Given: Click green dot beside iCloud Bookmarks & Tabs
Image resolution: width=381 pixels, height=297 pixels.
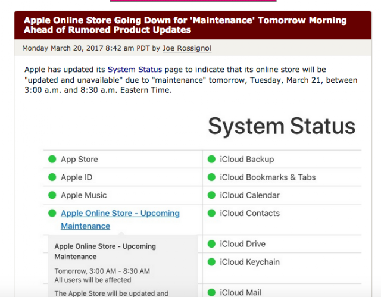Looking at the screenshot, I should pos(212,177).
